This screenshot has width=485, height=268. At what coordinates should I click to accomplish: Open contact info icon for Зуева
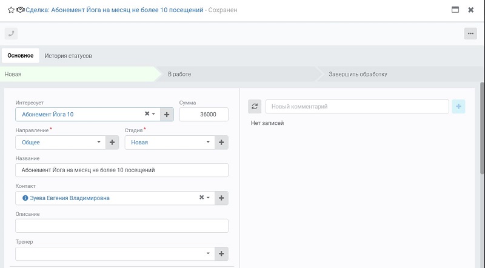(25, 198)
